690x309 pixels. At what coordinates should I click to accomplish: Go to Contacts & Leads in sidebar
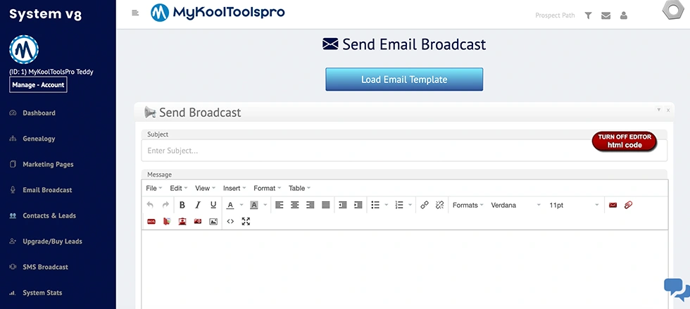point(49,215)
